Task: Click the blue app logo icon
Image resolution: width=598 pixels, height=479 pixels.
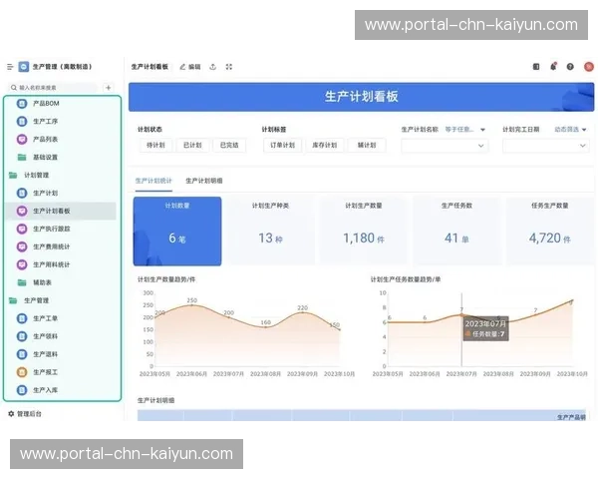Action: click(24, 67)
